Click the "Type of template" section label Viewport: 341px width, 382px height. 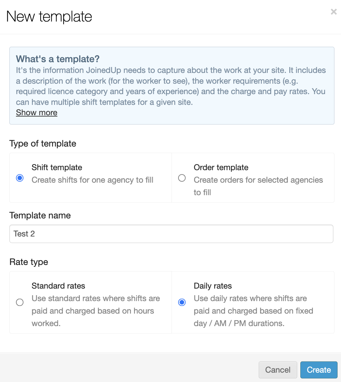[43, 143]
